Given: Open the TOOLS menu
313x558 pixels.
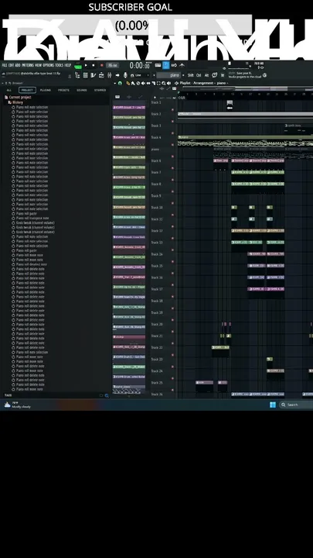Looking at the screenshot, I should point(60,65).
